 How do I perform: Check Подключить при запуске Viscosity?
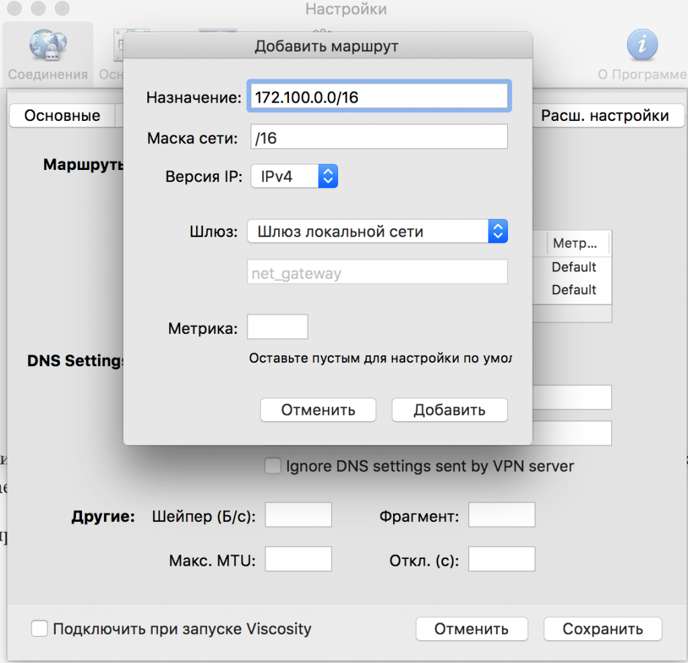pyautogui.click(x=39, y=629)
